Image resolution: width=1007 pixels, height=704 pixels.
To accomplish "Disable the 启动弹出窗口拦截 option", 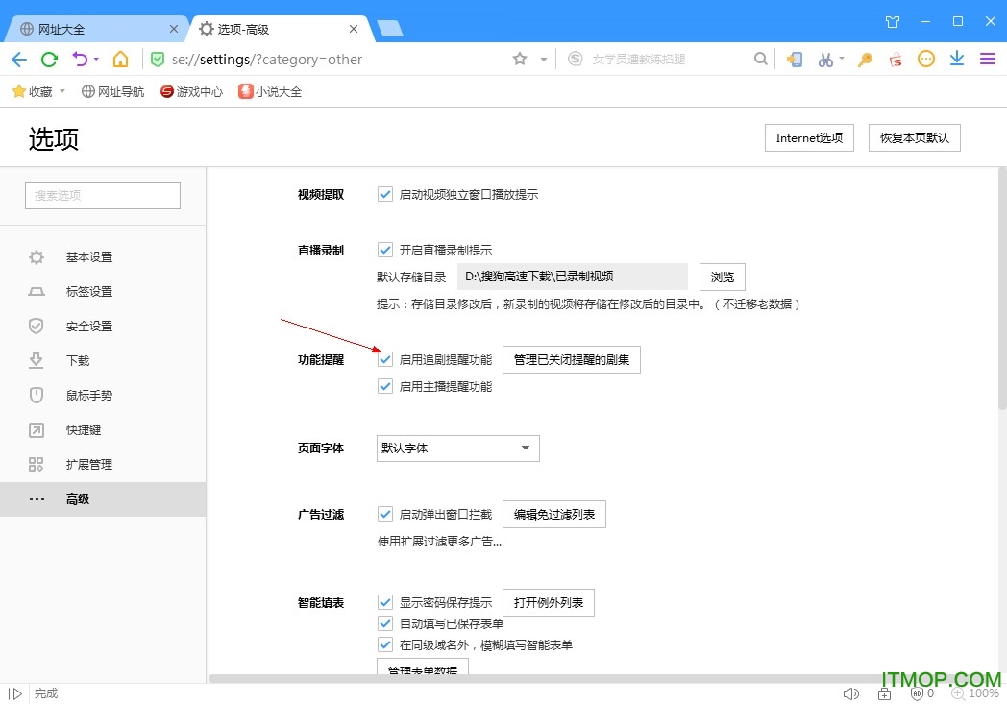I will tap(384, 514).
